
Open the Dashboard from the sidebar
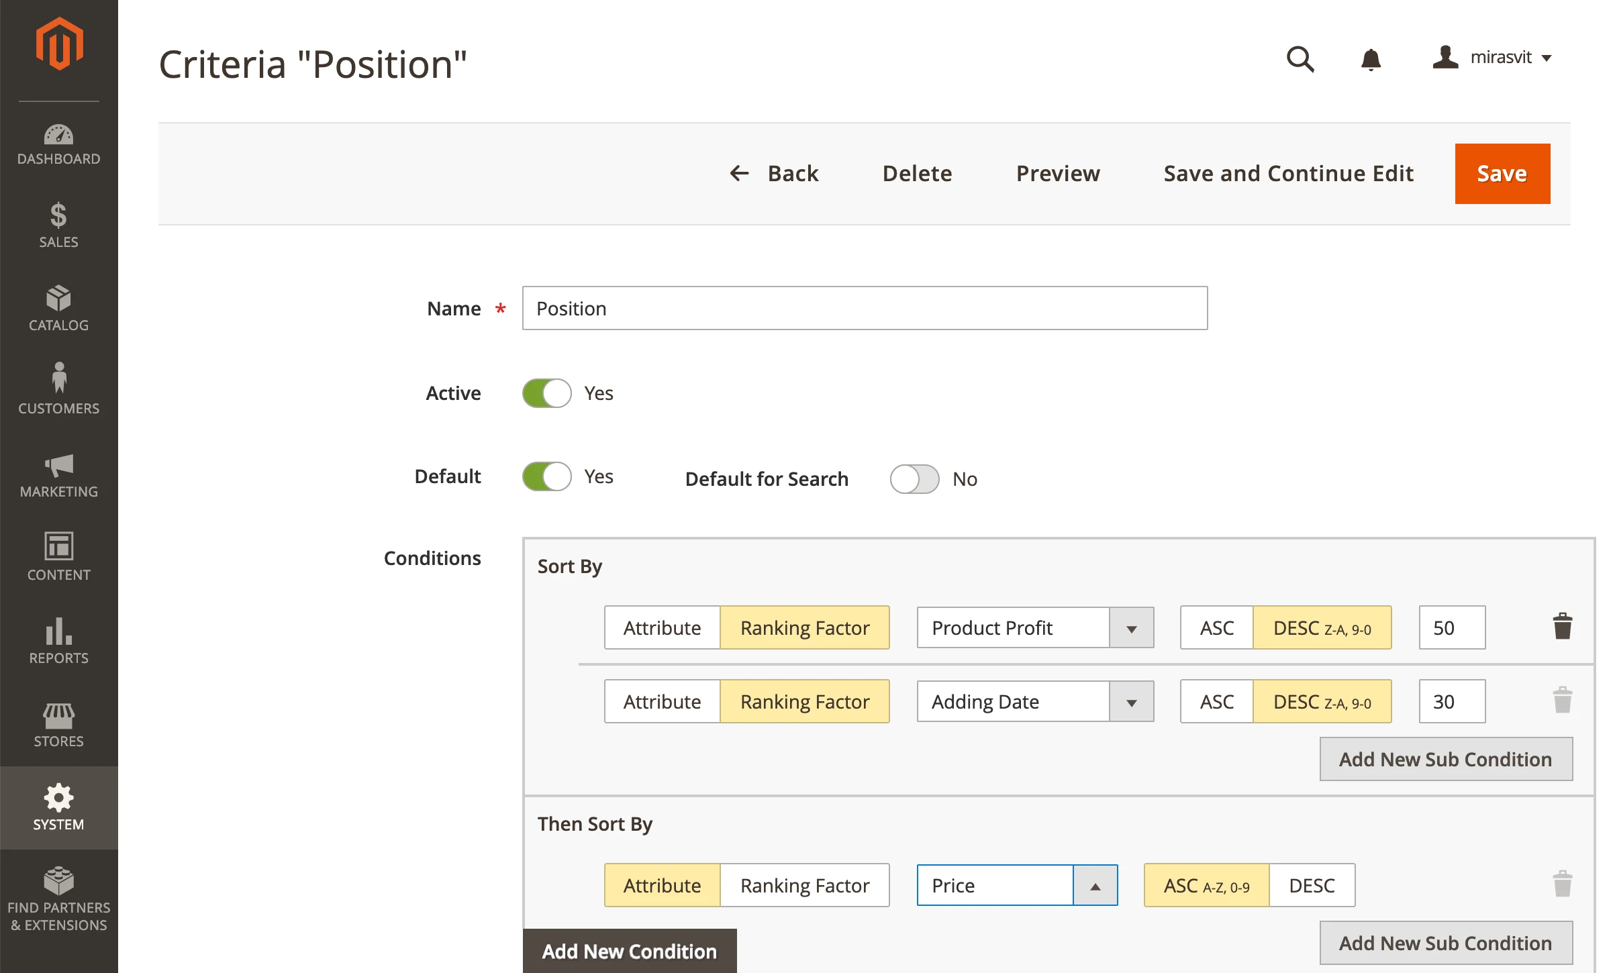click(59, 143)
